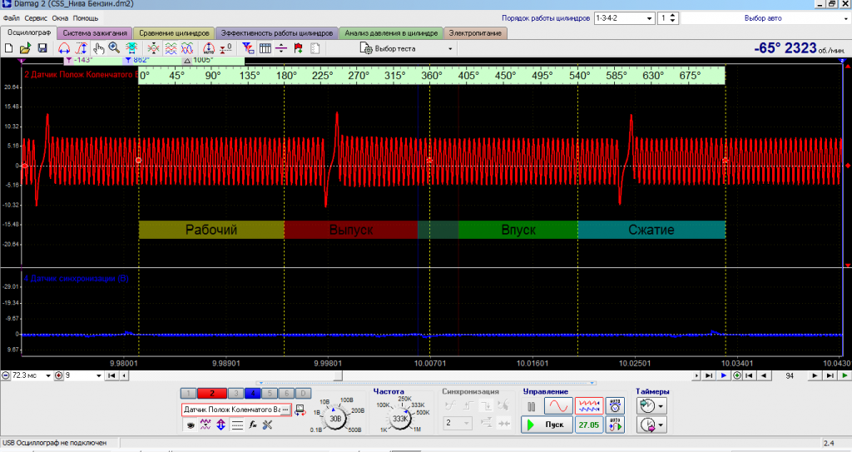This screenshot has height=452, width=852.
Task: Click the blue vertical invert arrows icon
Action: [x=220, y=425]
